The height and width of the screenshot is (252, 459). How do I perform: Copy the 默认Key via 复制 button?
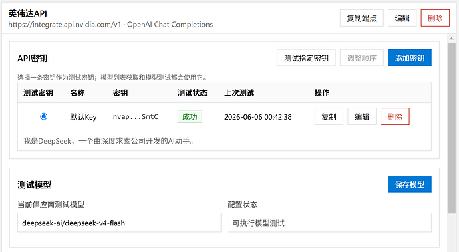tap(329, 116)
